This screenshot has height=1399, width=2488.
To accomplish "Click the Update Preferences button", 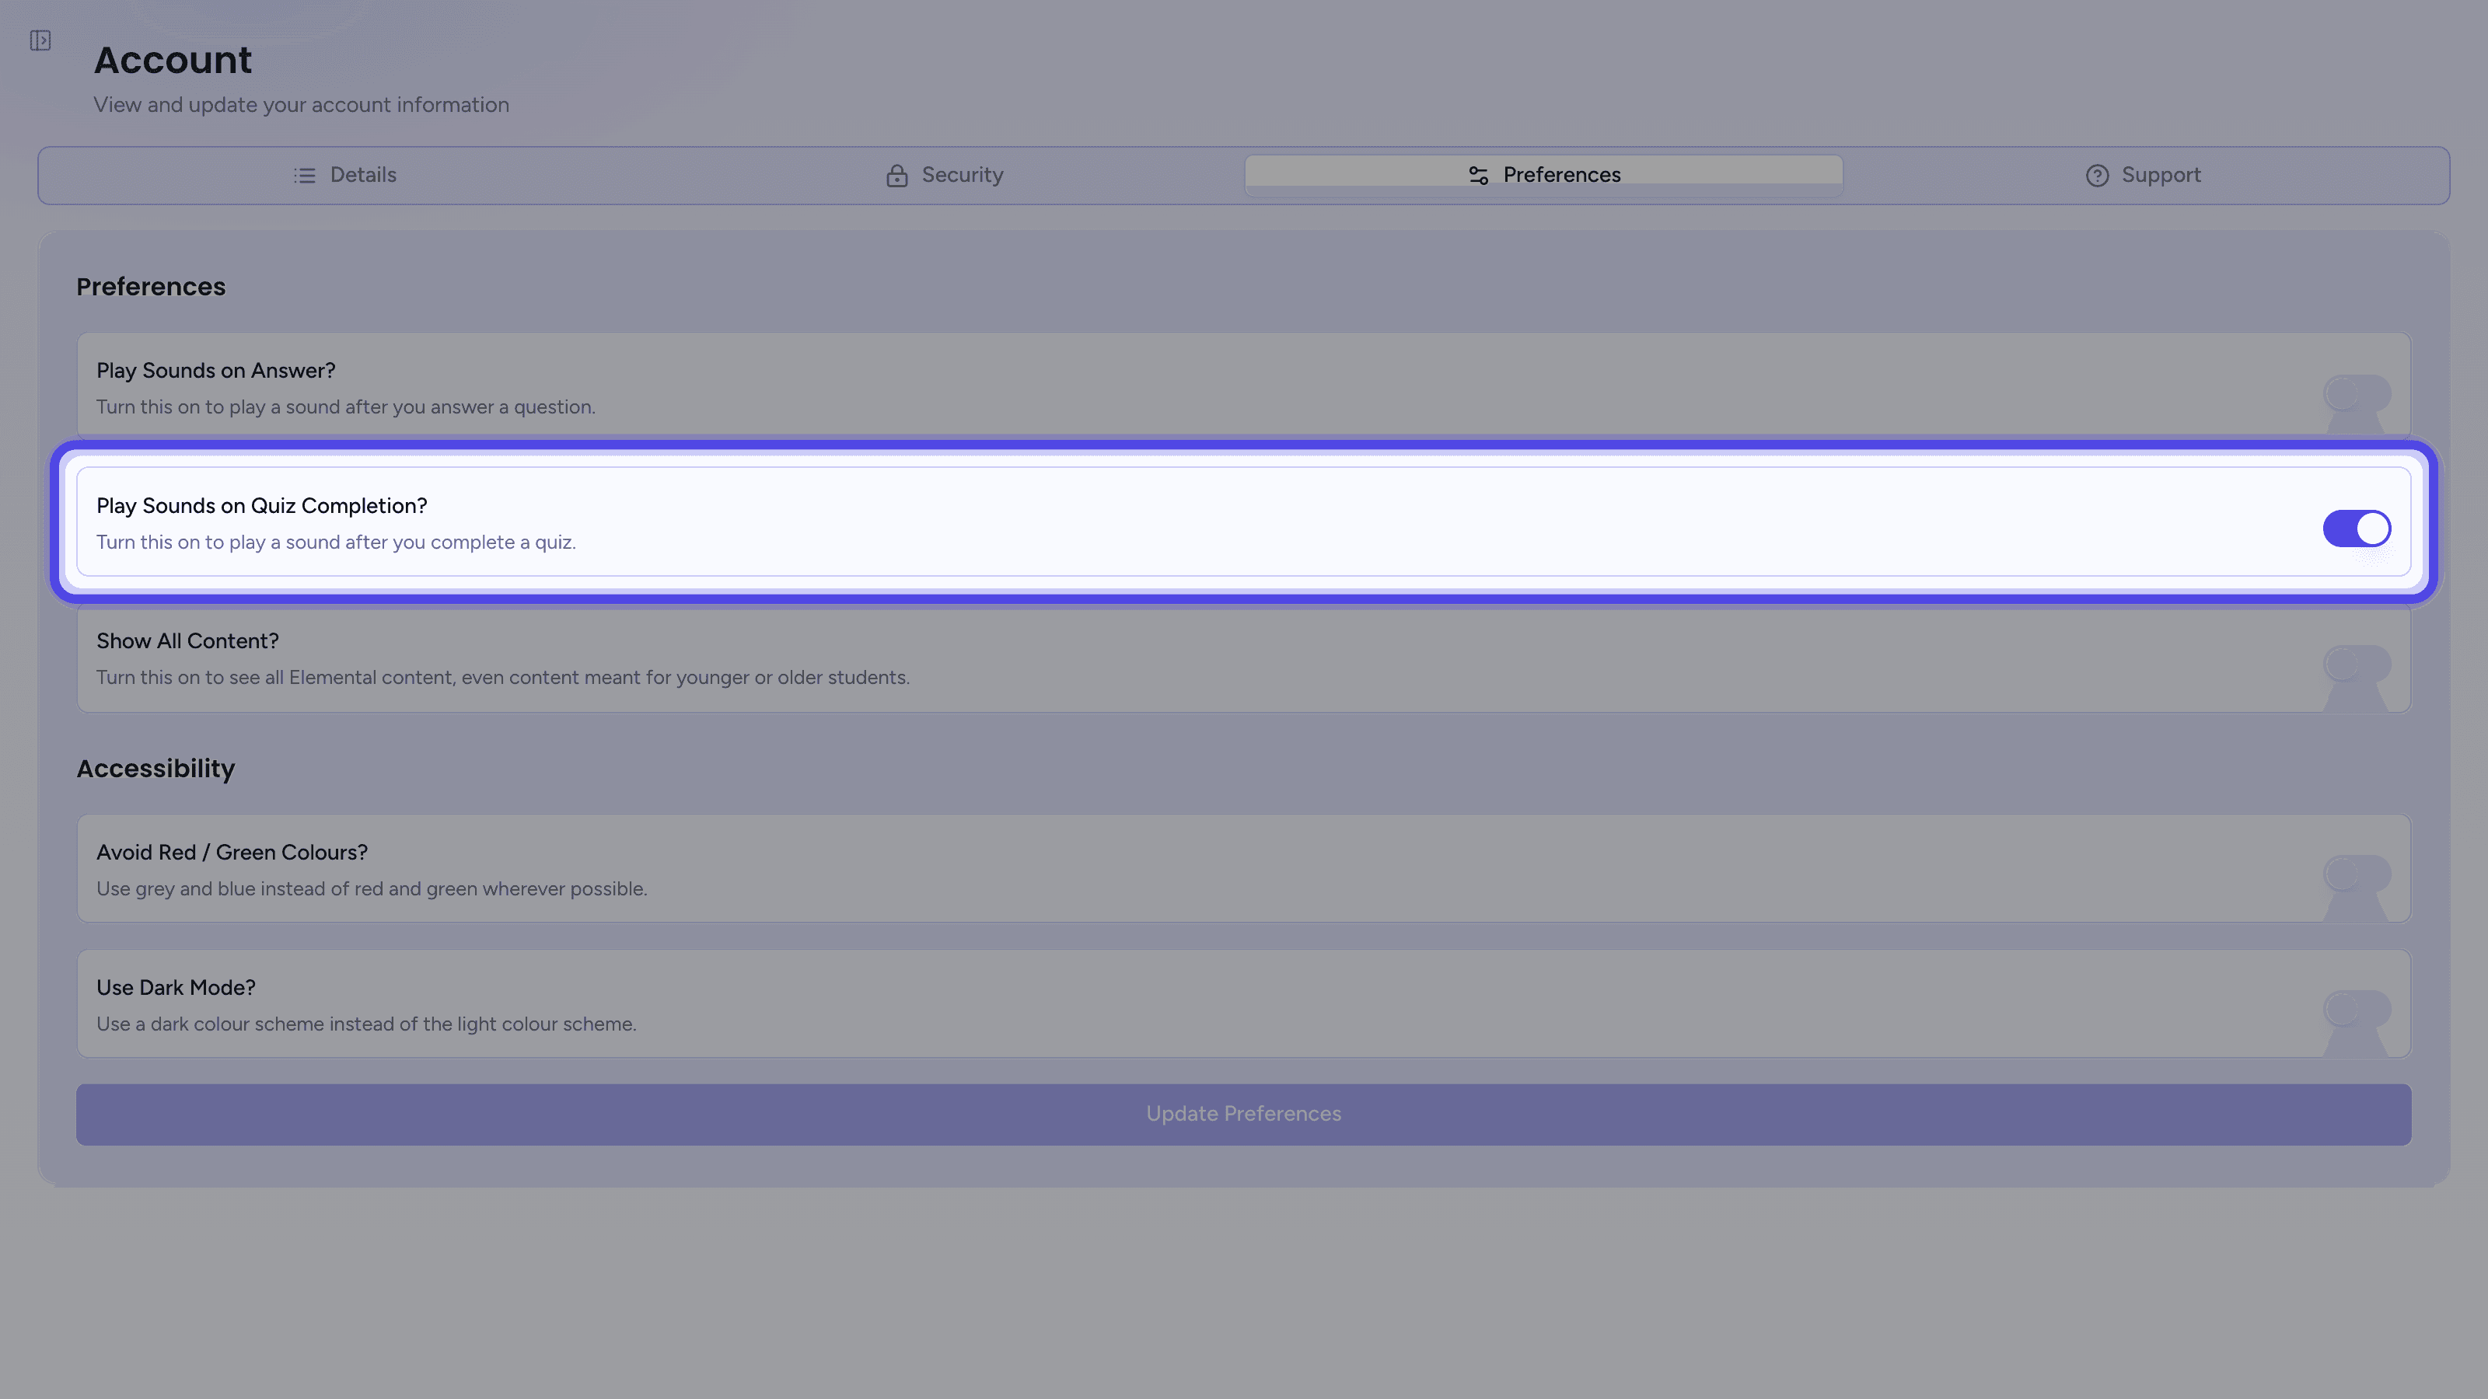I will tap(1244, 1115).
